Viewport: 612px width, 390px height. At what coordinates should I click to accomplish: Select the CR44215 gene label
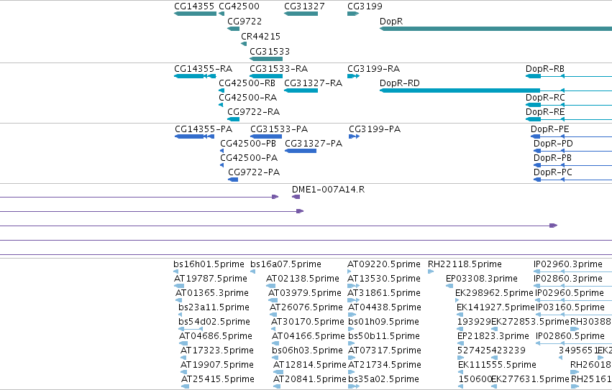[261, 36]
